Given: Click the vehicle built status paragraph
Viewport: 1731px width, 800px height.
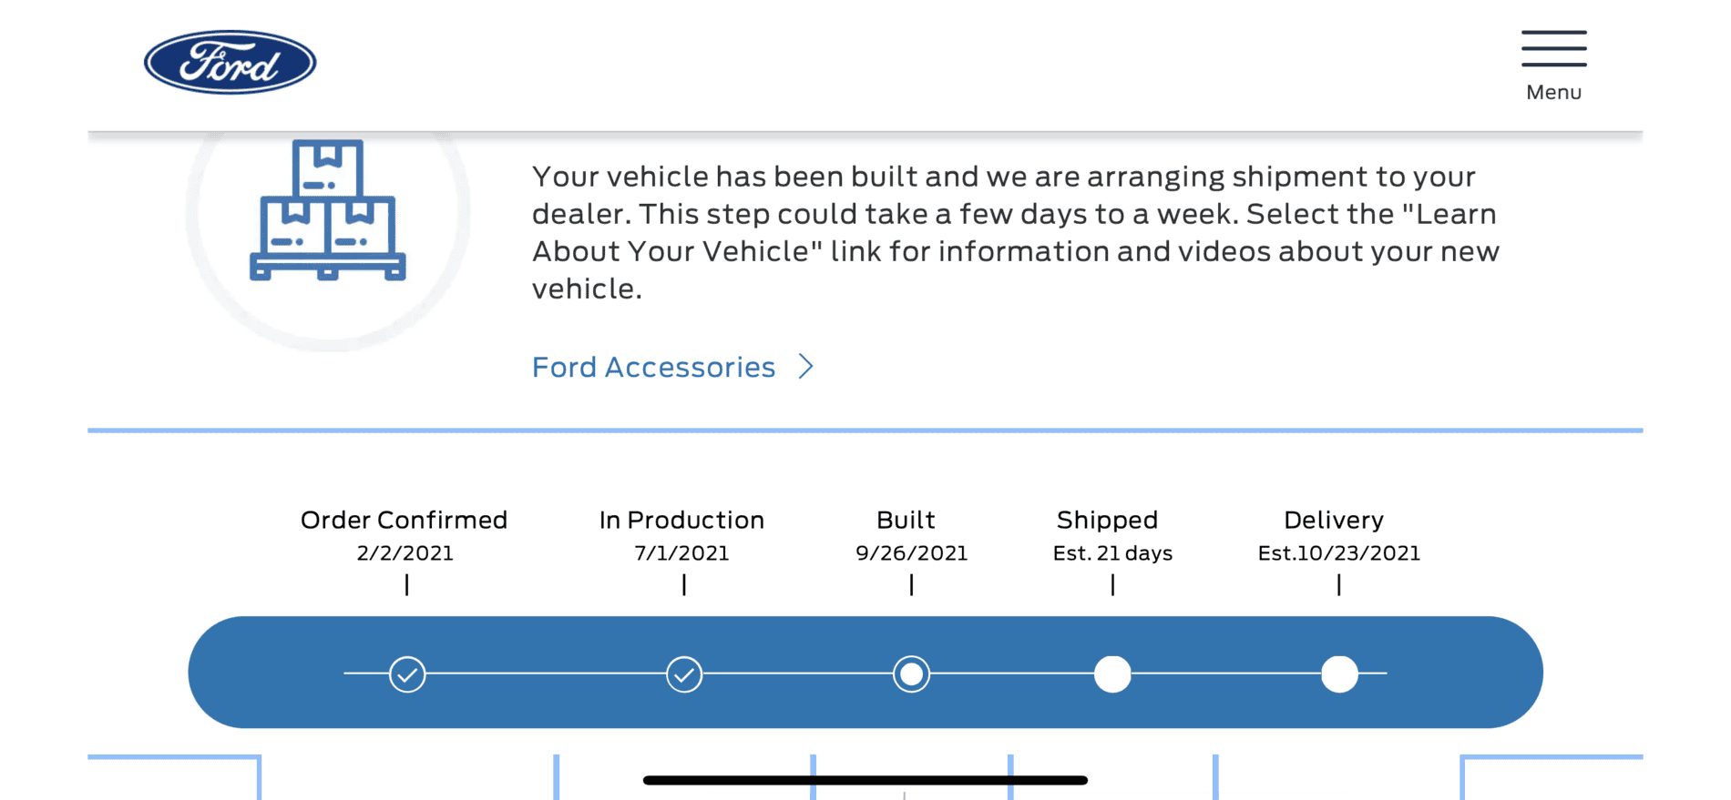Looking at the screenshot, I should click(x=1016, y=232).
